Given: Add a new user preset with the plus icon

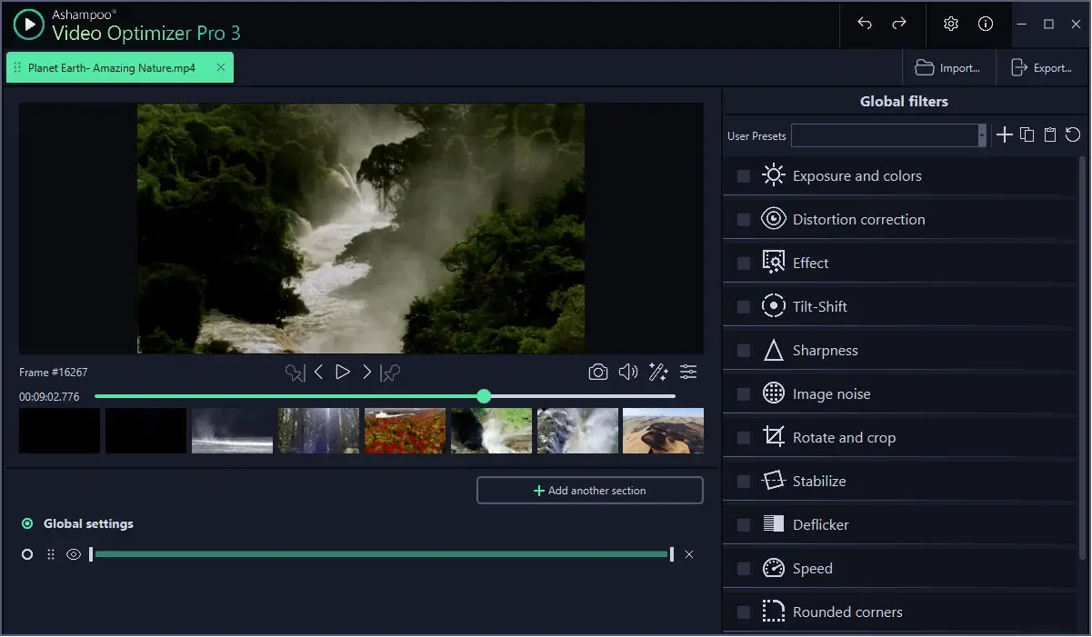Looking at the screenshot, I should click(x=1005, y=134).
